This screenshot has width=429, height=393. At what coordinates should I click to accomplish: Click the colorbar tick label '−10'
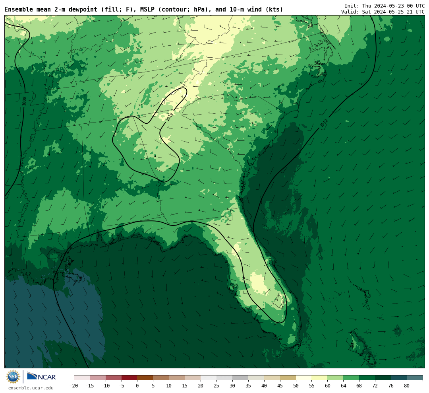click(x=106, y=386)
